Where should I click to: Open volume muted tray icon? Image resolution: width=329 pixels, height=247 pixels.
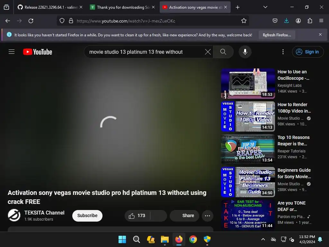point(292,239)
